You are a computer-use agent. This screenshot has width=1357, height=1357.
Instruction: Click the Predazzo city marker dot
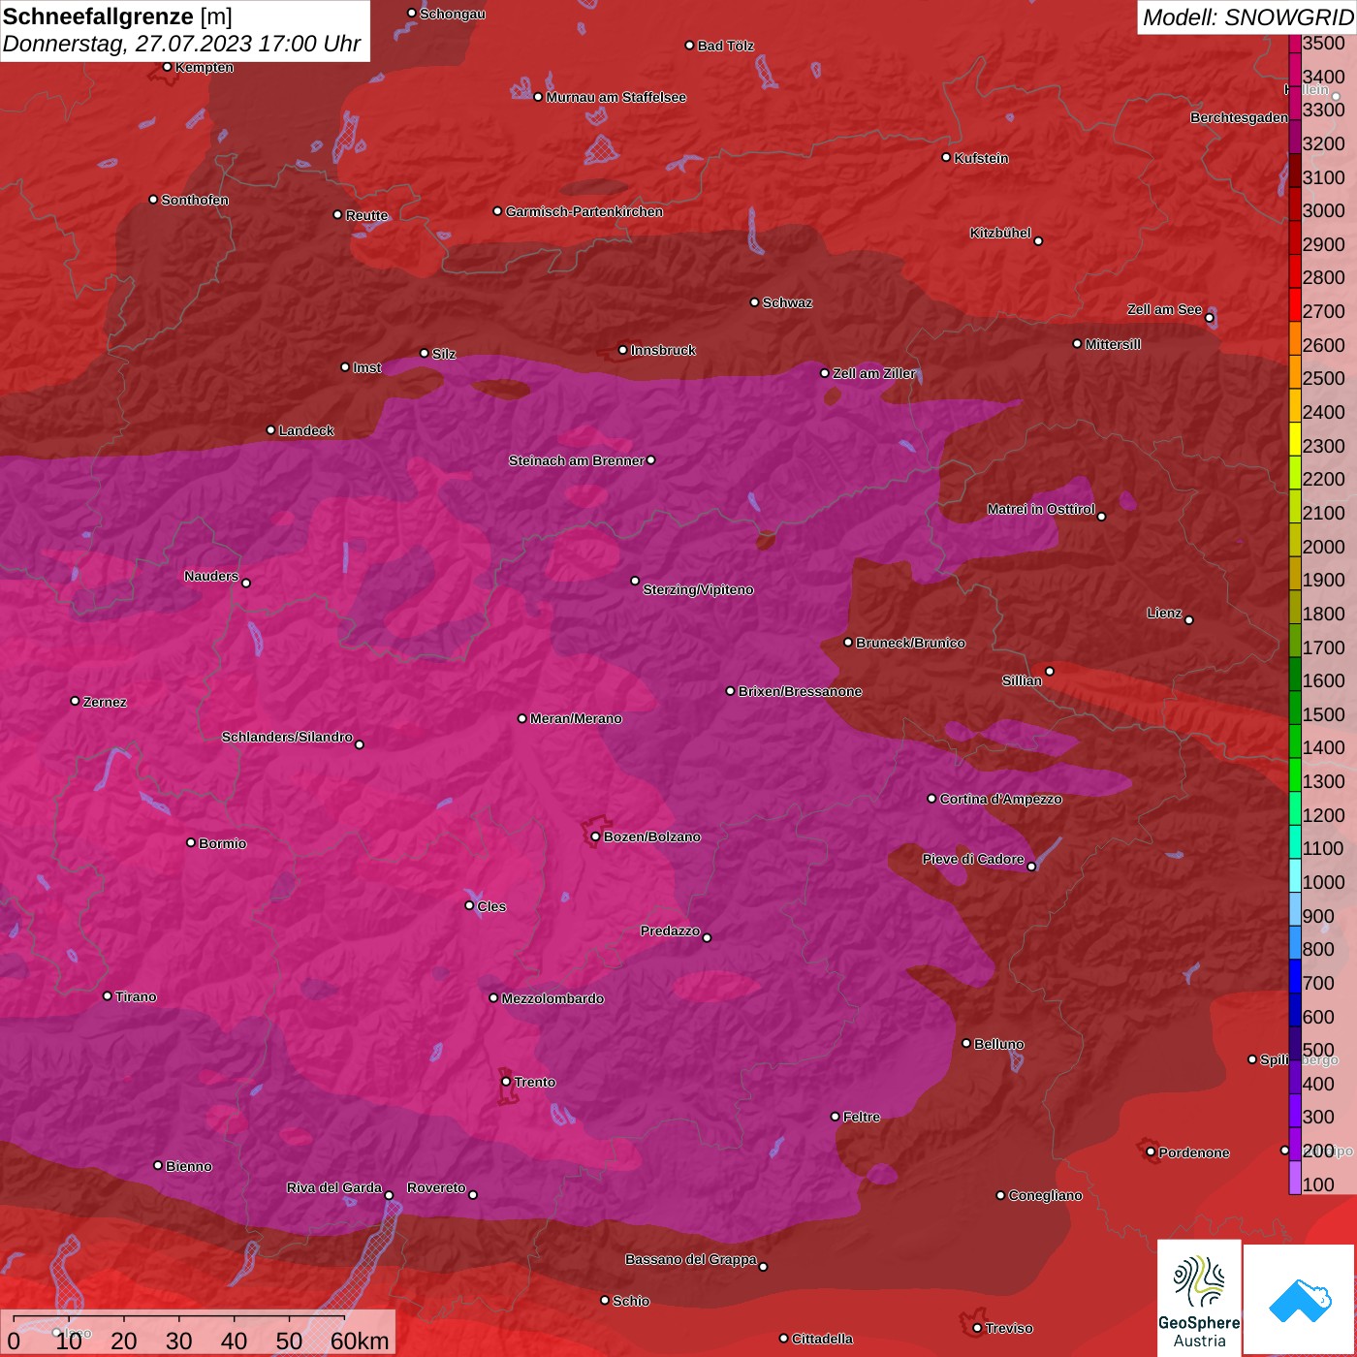[x=708, y=937]
